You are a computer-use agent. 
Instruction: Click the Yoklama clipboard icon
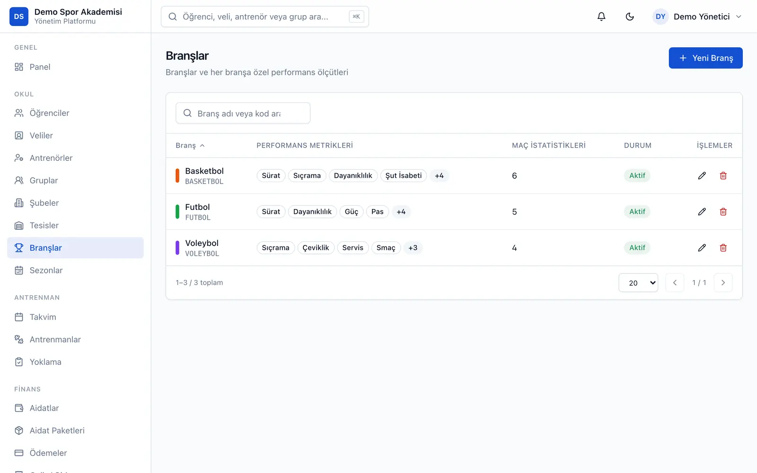(19, 362)
